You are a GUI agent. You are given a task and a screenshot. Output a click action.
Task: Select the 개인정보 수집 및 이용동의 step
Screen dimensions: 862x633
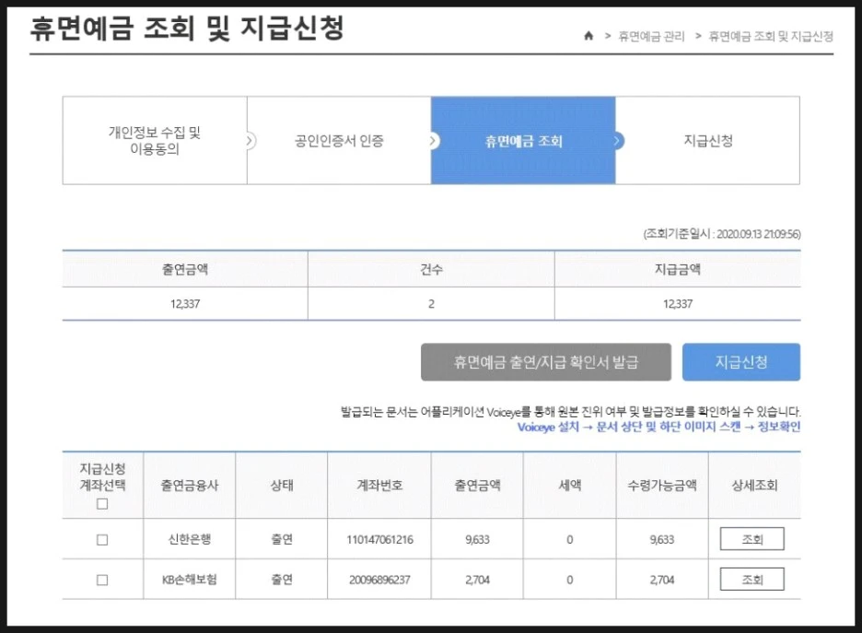coord(154,139)
